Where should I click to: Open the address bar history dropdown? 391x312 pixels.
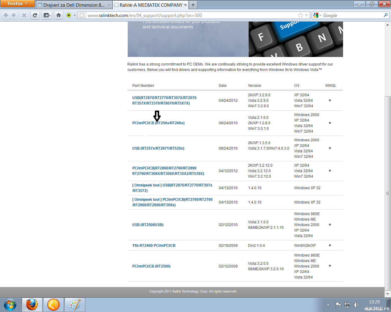coord(307,15)
